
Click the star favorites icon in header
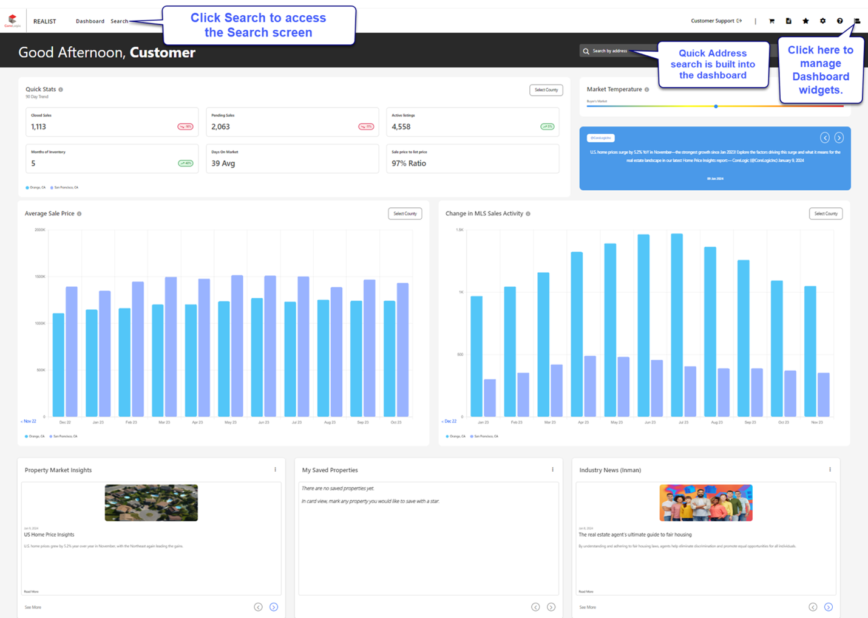click(x=805, y=21)
